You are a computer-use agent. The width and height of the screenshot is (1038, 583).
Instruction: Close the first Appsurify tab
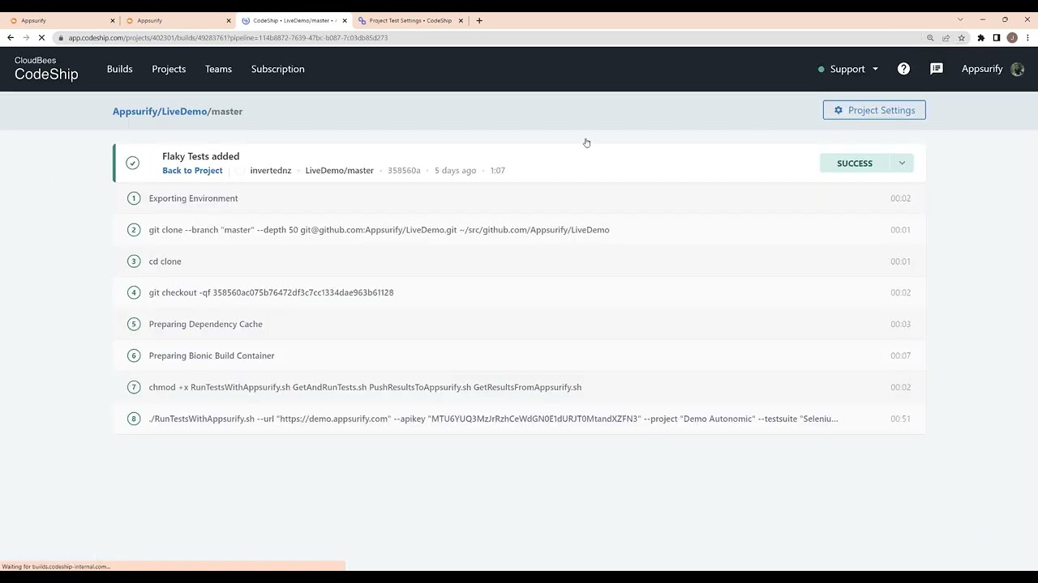tap(113, 20)
